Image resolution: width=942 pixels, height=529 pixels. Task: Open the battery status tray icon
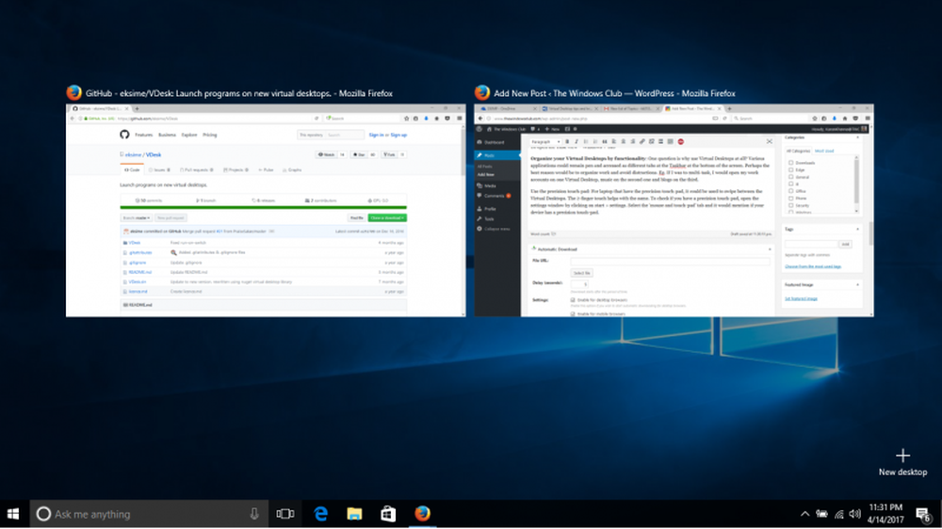(x=821, y=514)
